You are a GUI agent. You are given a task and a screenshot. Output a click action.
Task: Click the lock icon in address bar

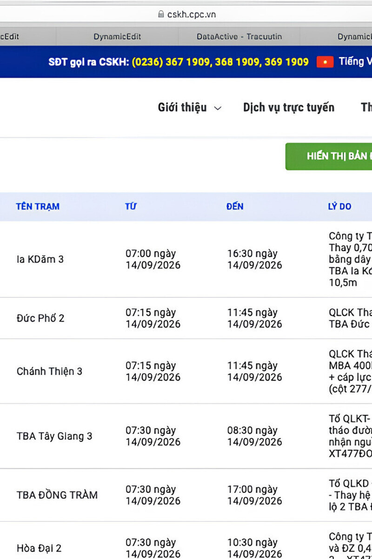point(161,14)
